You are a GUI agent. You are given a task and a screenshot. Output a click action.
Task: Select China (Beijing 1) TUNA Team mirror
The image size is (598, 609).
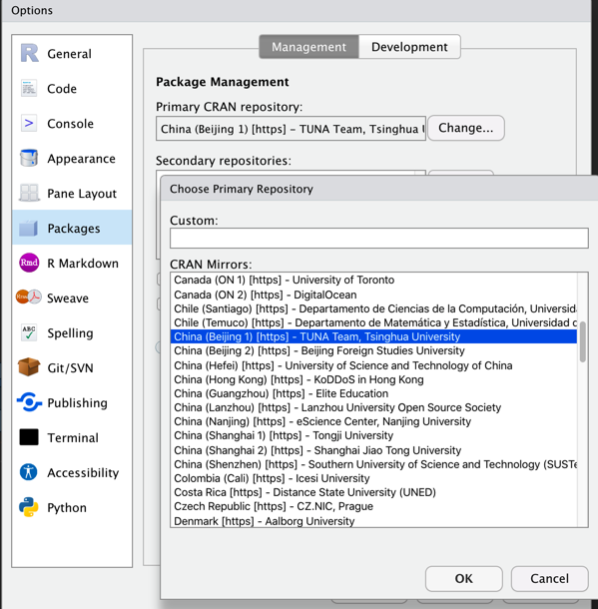click(x=373, y=336)
